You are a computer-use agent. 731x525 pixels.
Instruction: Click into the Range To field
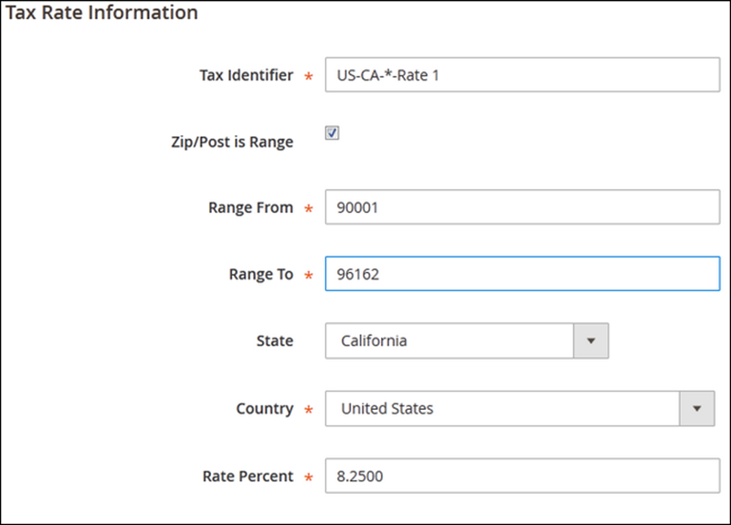pos(522,274)
